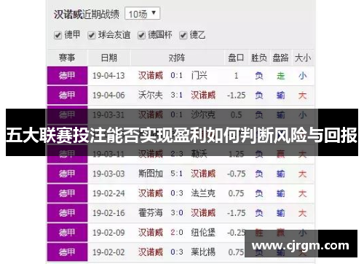Click the 盘口 column header
Viewport: 364px width, 264px height.
236,58
